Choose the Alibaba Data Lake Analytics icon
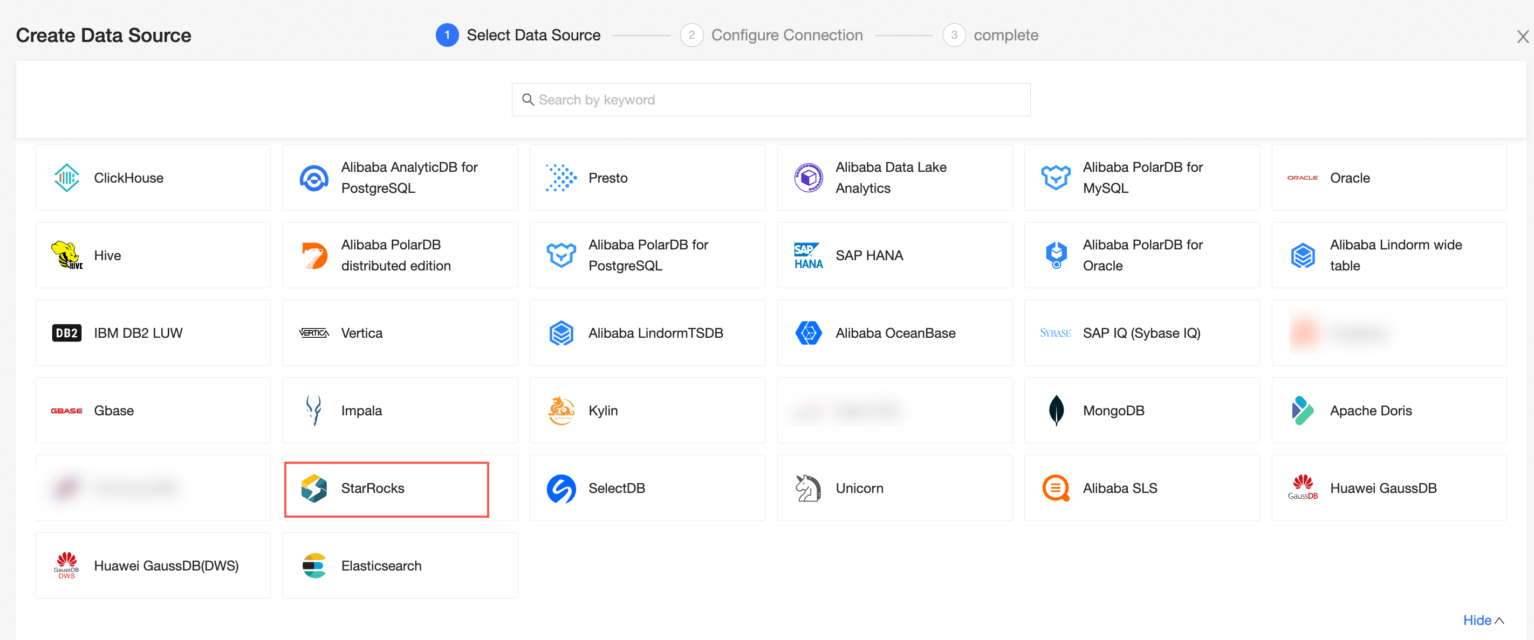This screenshot has width=1534, height=640. 808,178
